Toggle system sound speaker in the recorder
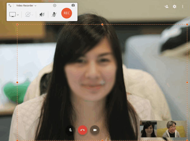This screenshot has height=141, width=190. point(42,15)
